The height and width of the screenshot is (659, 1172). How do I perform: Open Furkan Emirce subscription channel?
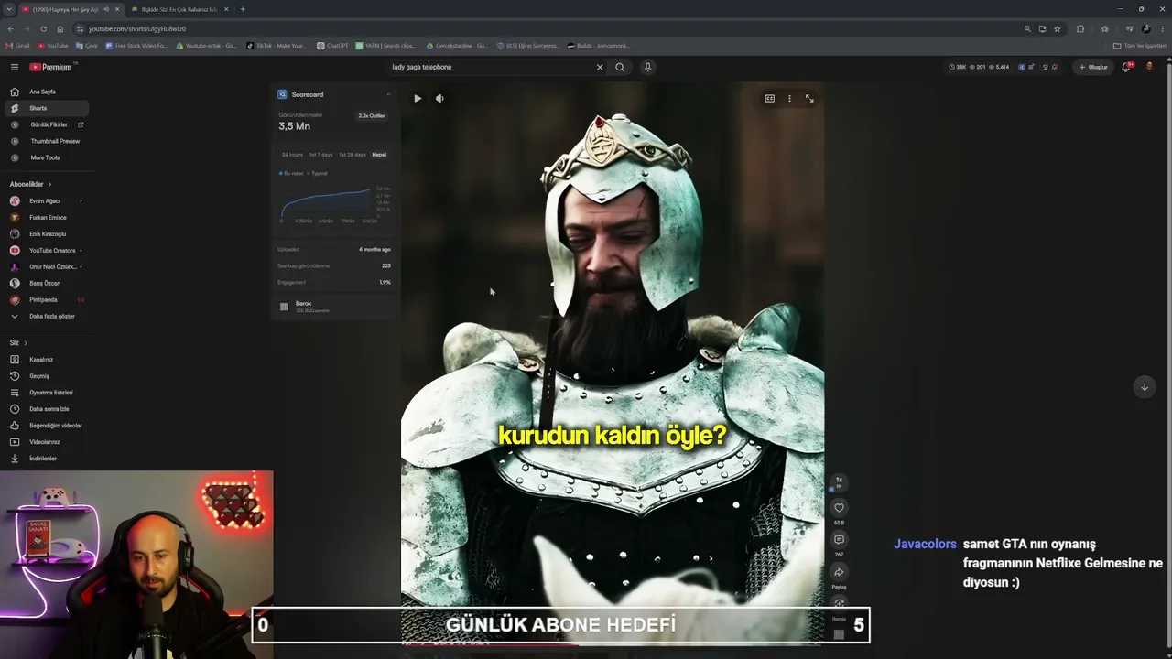[48, 217]
